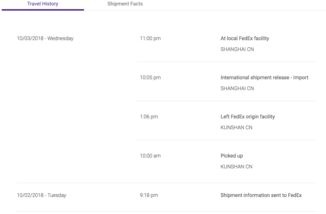The height and width of the screenshot is (214, 326).
Task: Click KUNSHAN CN under Left FedEx origin facility
Action: click(237, 128)
